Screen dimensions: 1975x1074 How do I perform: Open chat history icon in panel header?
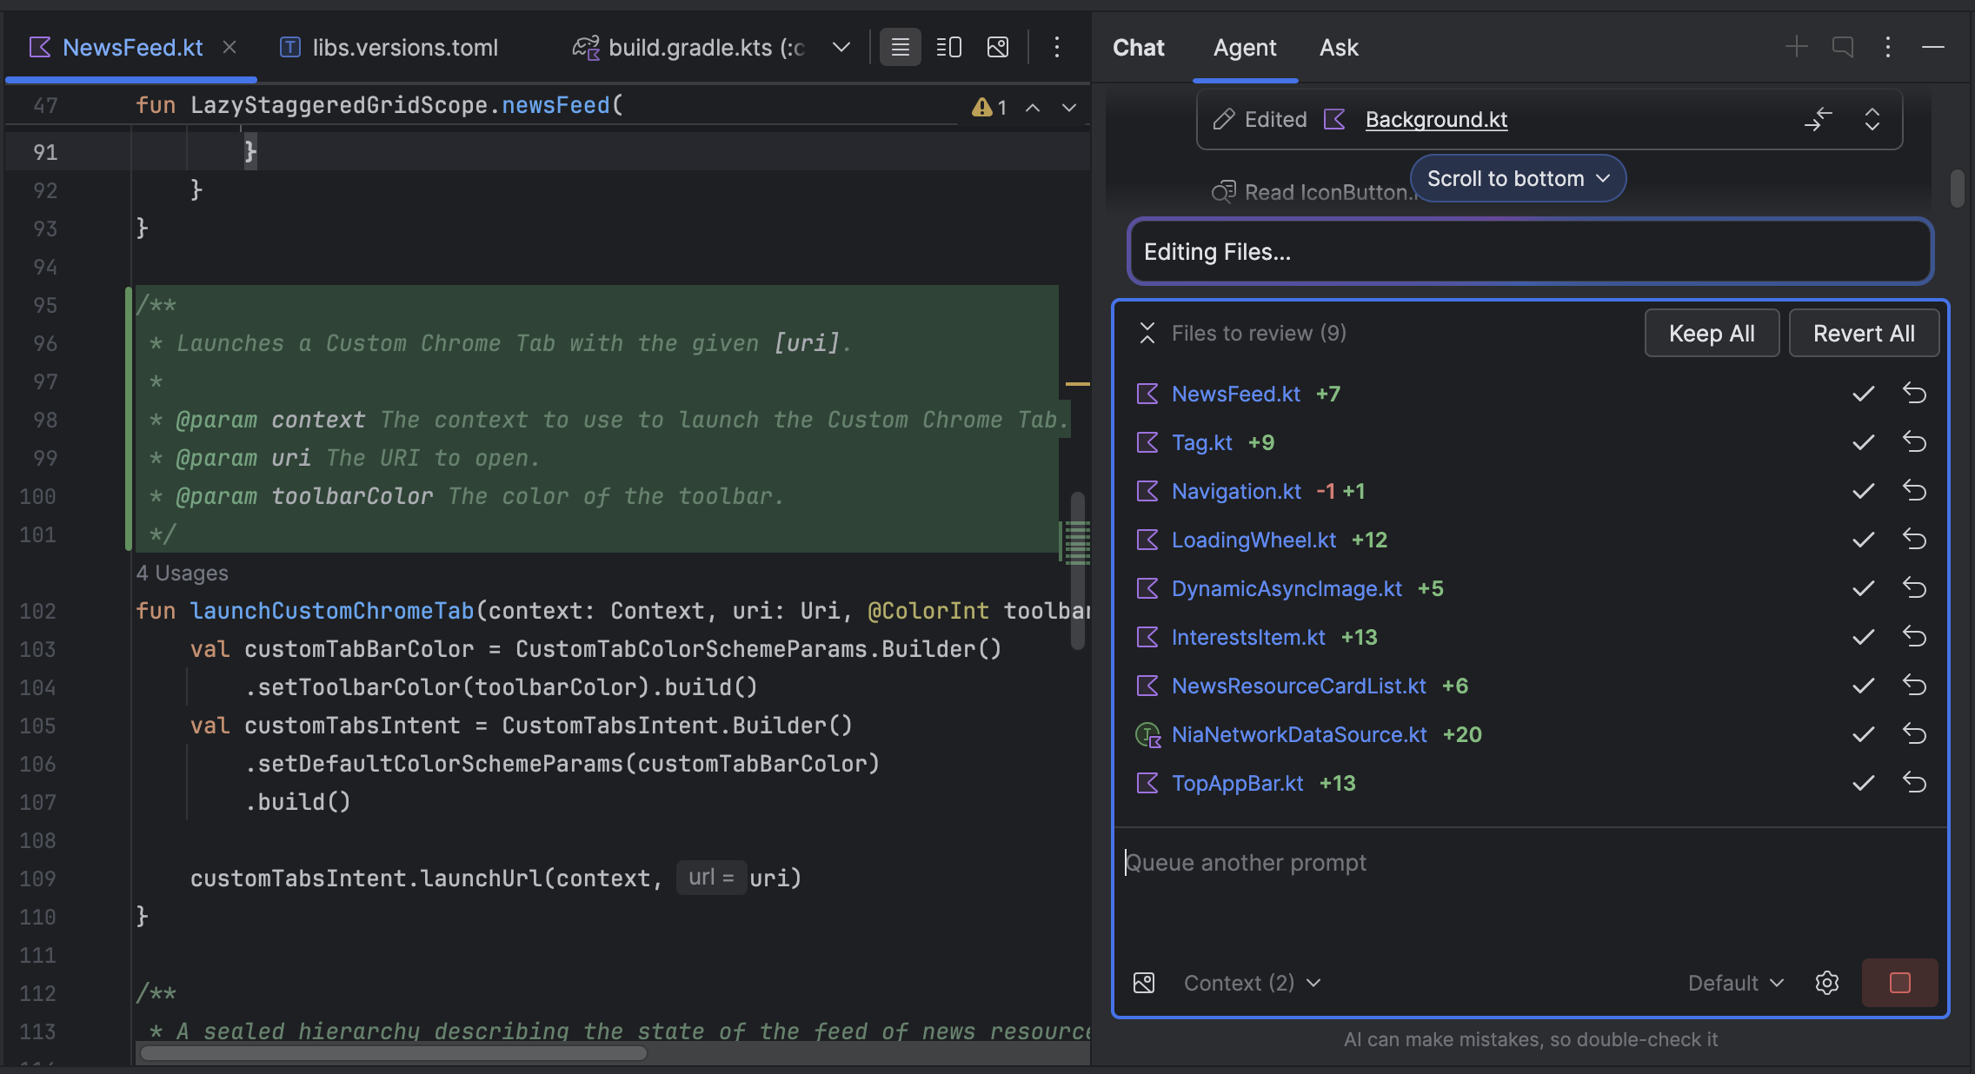(x=1842, y=47)
